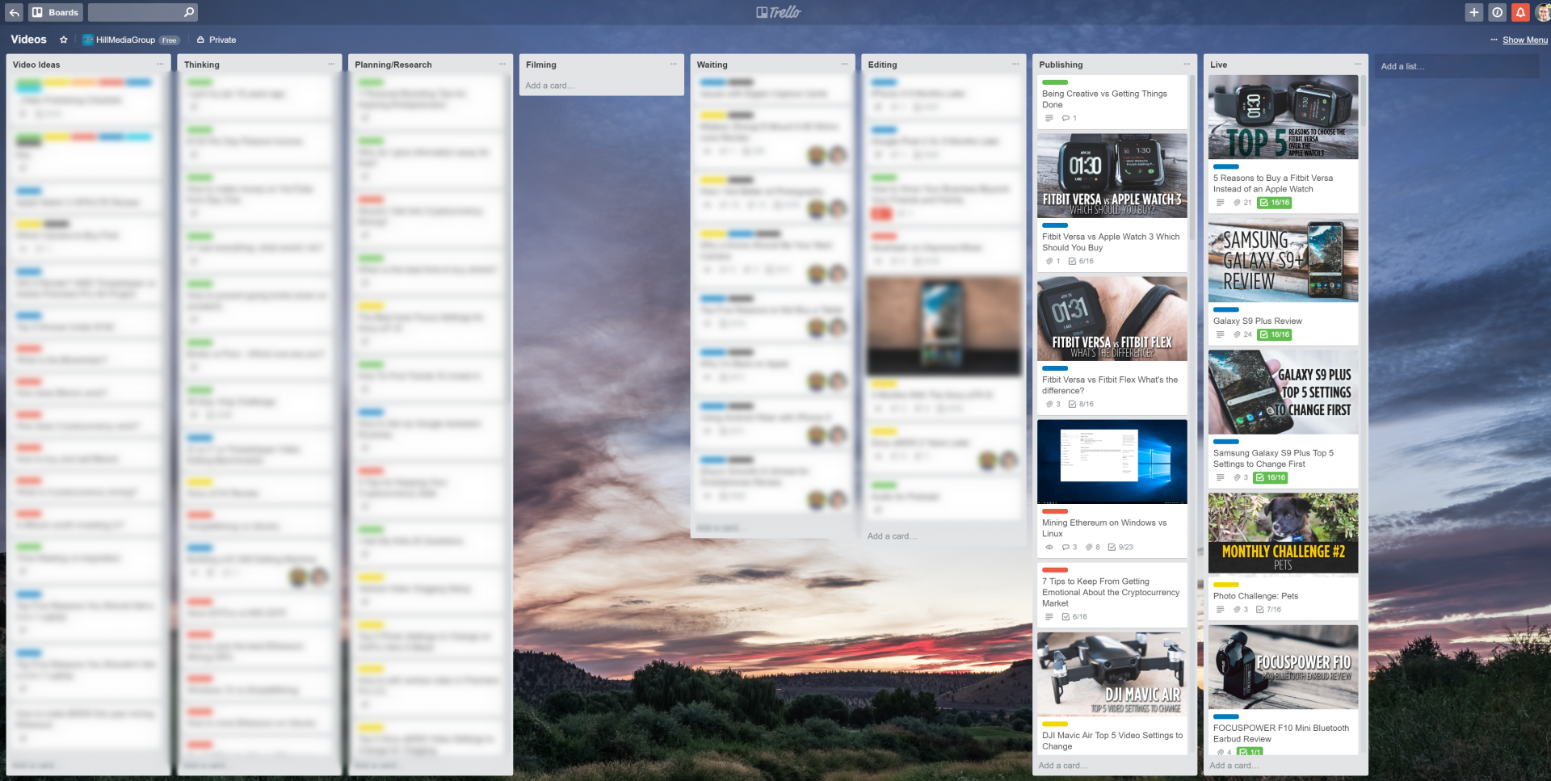Click green label on Being Creative card
The width and height of the screenshot is (1551, 781).
1054,82
